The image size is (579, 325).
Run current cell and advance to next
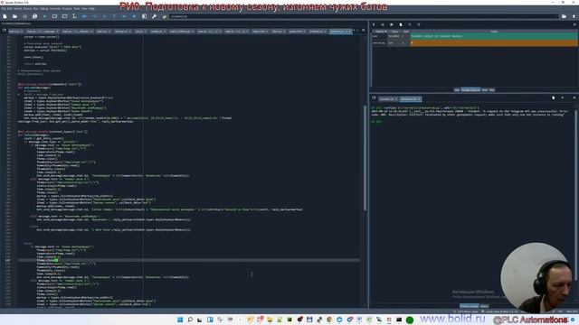[x=64, y=16]
